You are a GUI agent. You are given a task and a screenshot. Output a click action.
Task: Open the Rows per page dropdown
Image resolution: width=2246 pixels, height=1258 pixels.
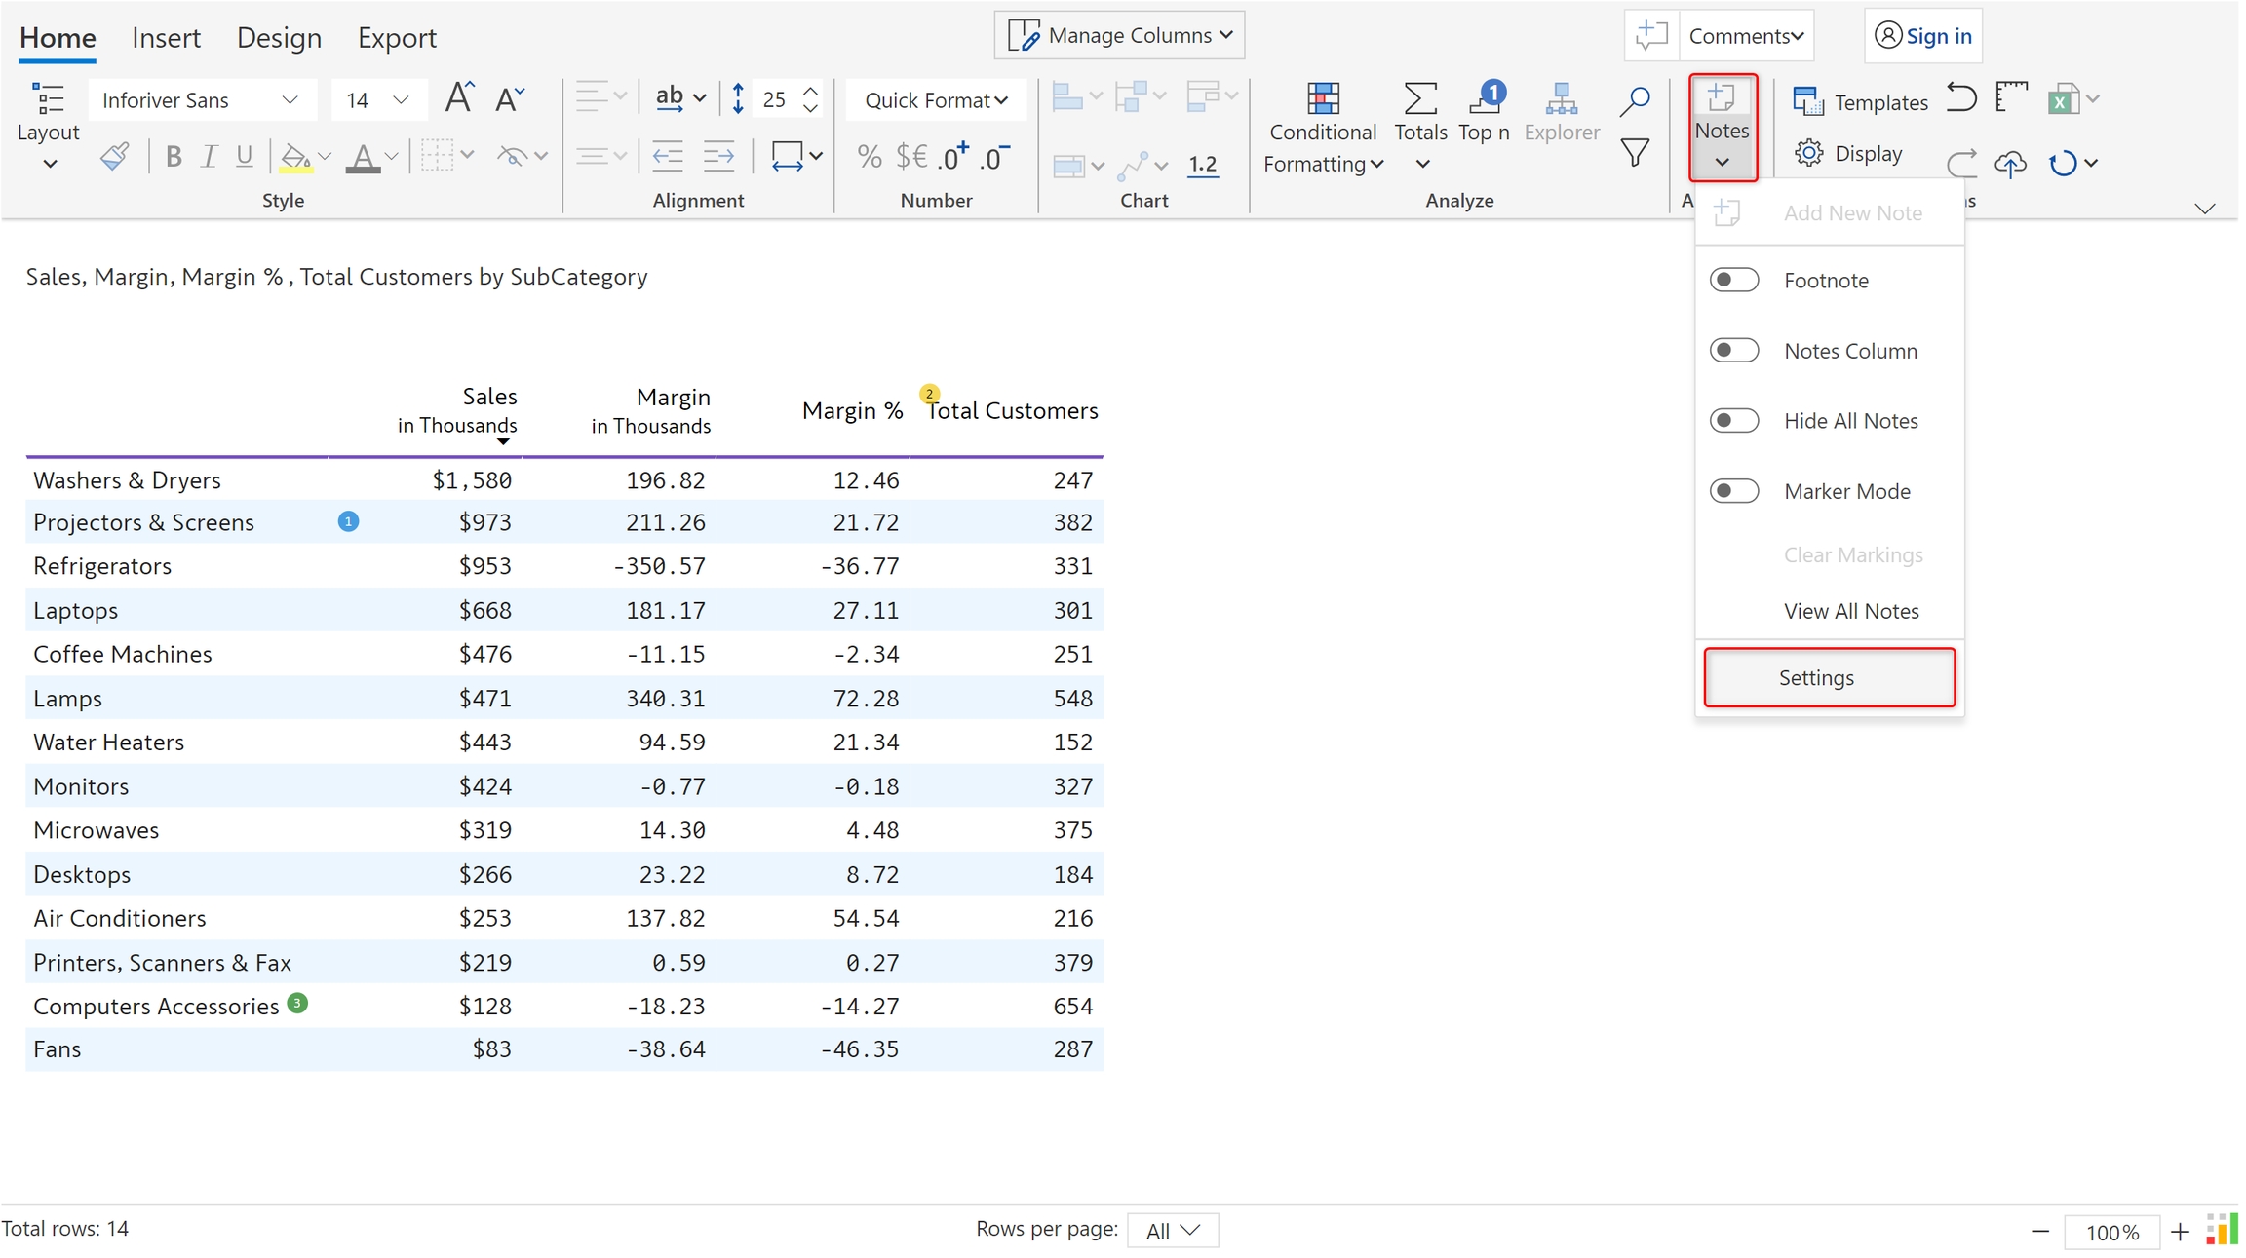[1172, 1231]
